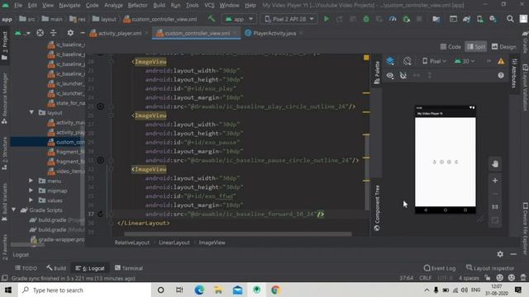Viewport: 529px width, 297px height.
Task: Open the Refactor menu
Action: coord(137,6)
